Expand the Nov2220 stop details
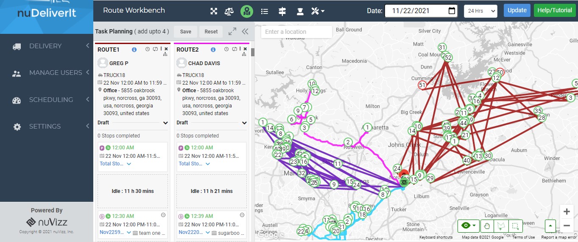Image resolution: width=578 pixels, height=242 pixels. click(208, 233)
